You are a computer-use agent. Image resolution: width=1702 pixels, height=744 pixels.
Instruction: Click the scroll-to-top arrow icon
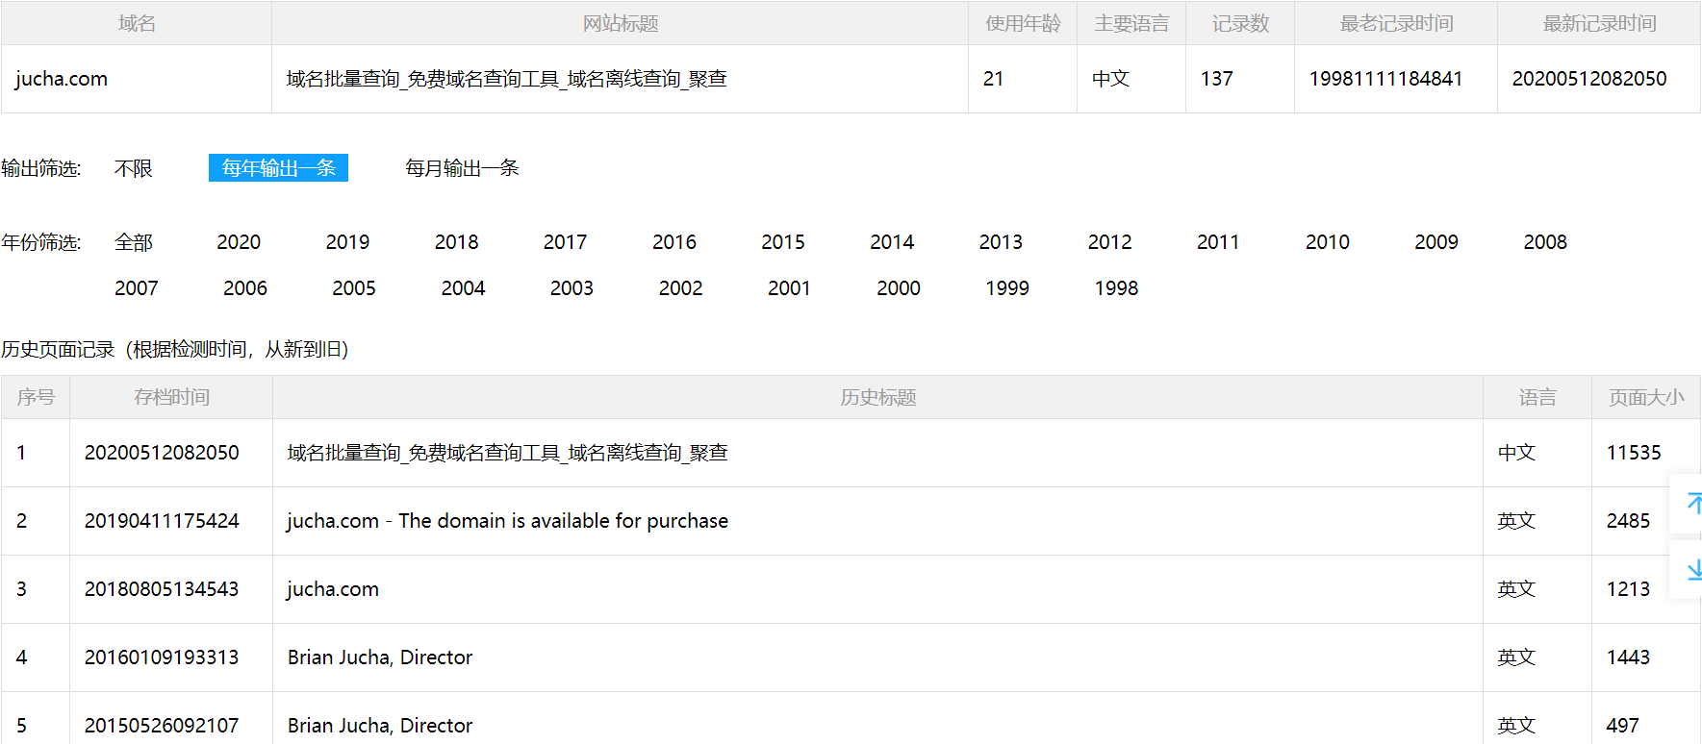1691,503
